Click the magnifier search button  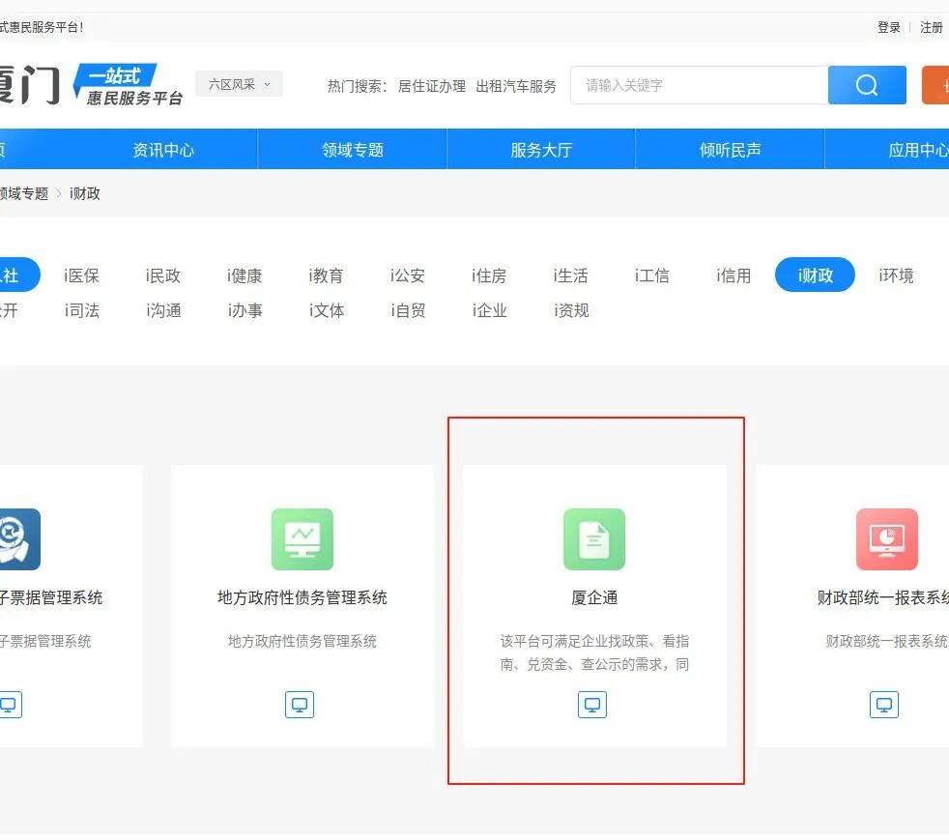(867, 85)
